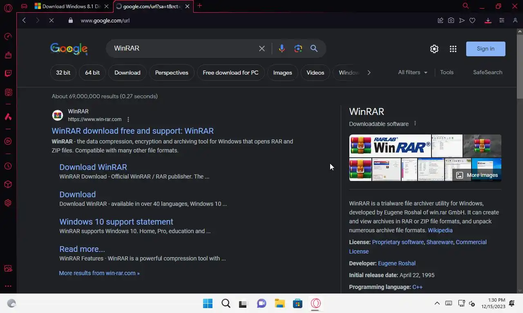The height and width of the screenshot is (313, 523).
Task: Open three-dot menu beside win-rar.com result
Action: tap(128, 119)
